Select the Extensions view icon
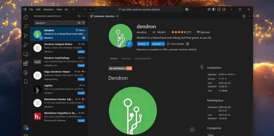This screenshot has height=136, width=274. [26, 63]
